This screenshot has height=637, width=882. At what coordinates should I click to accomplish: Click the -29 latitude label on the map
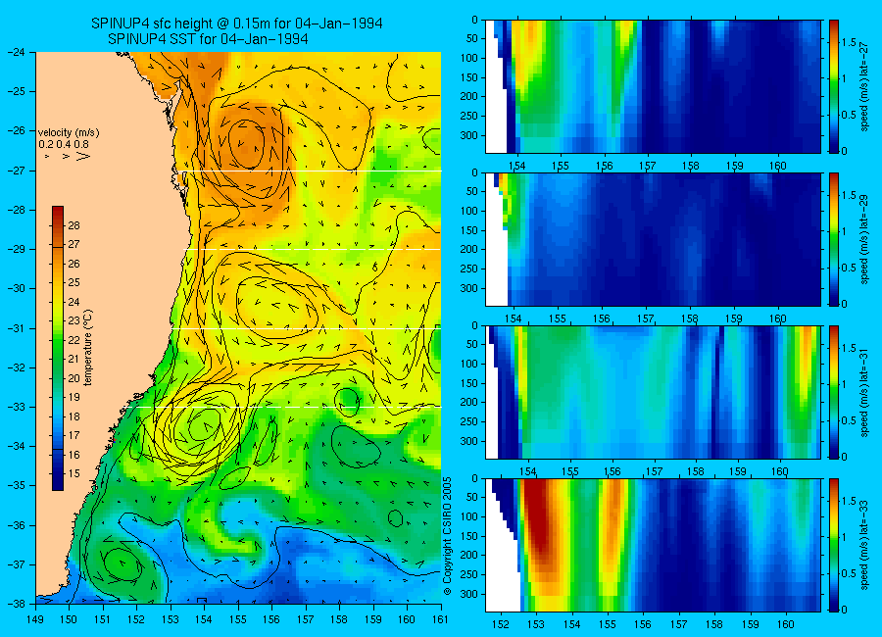(x=16, y=249)
